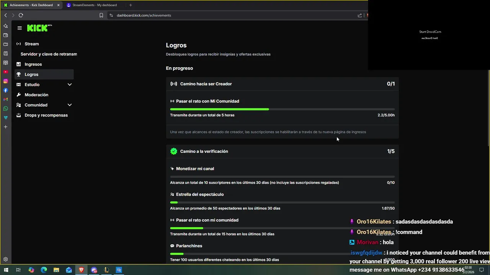Viewport: 490px width, 275px height.
Task: Open Gmail from the browser sidebar
Action: 5,99
